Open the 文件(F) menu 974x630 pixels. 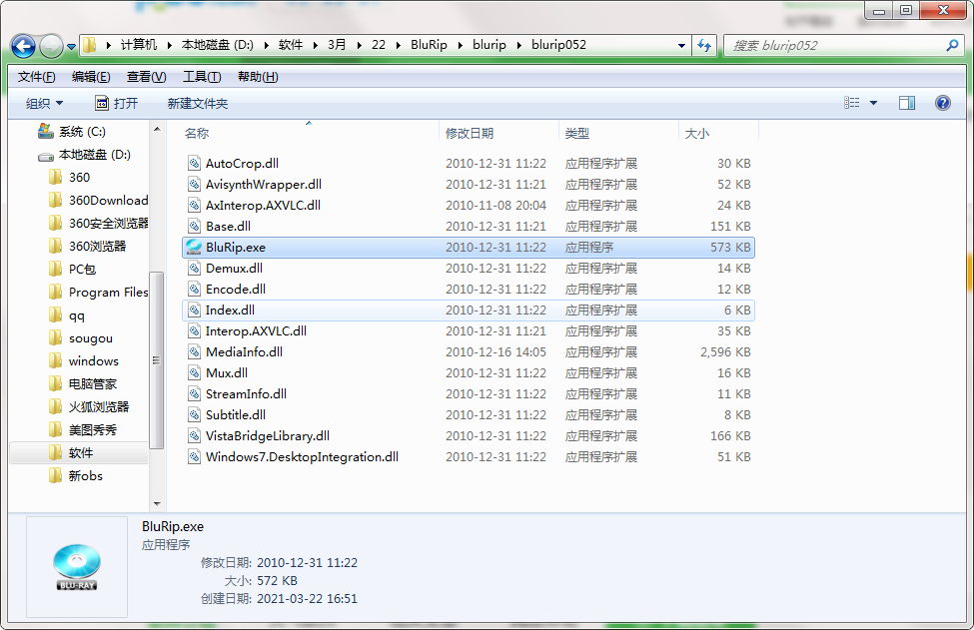pyautogui.click(x=36, y=77)
